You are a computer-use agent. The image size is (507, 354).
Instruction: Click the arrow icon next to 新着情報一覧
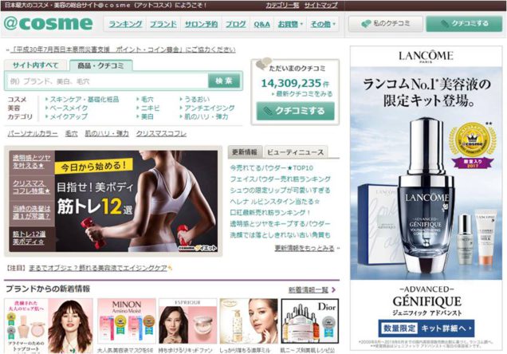coord(333,290)
